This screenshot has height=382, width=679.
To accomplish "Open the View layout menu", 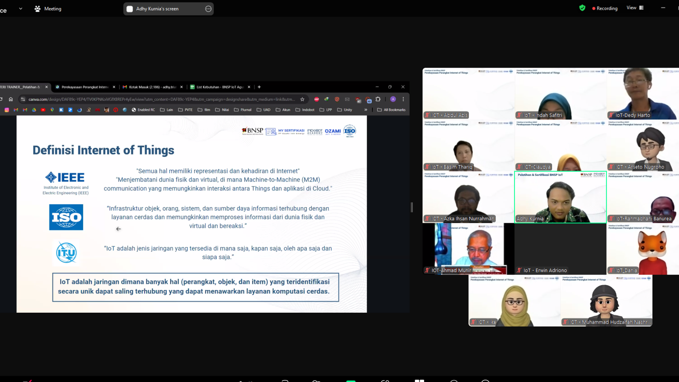I will click(635, 8).
